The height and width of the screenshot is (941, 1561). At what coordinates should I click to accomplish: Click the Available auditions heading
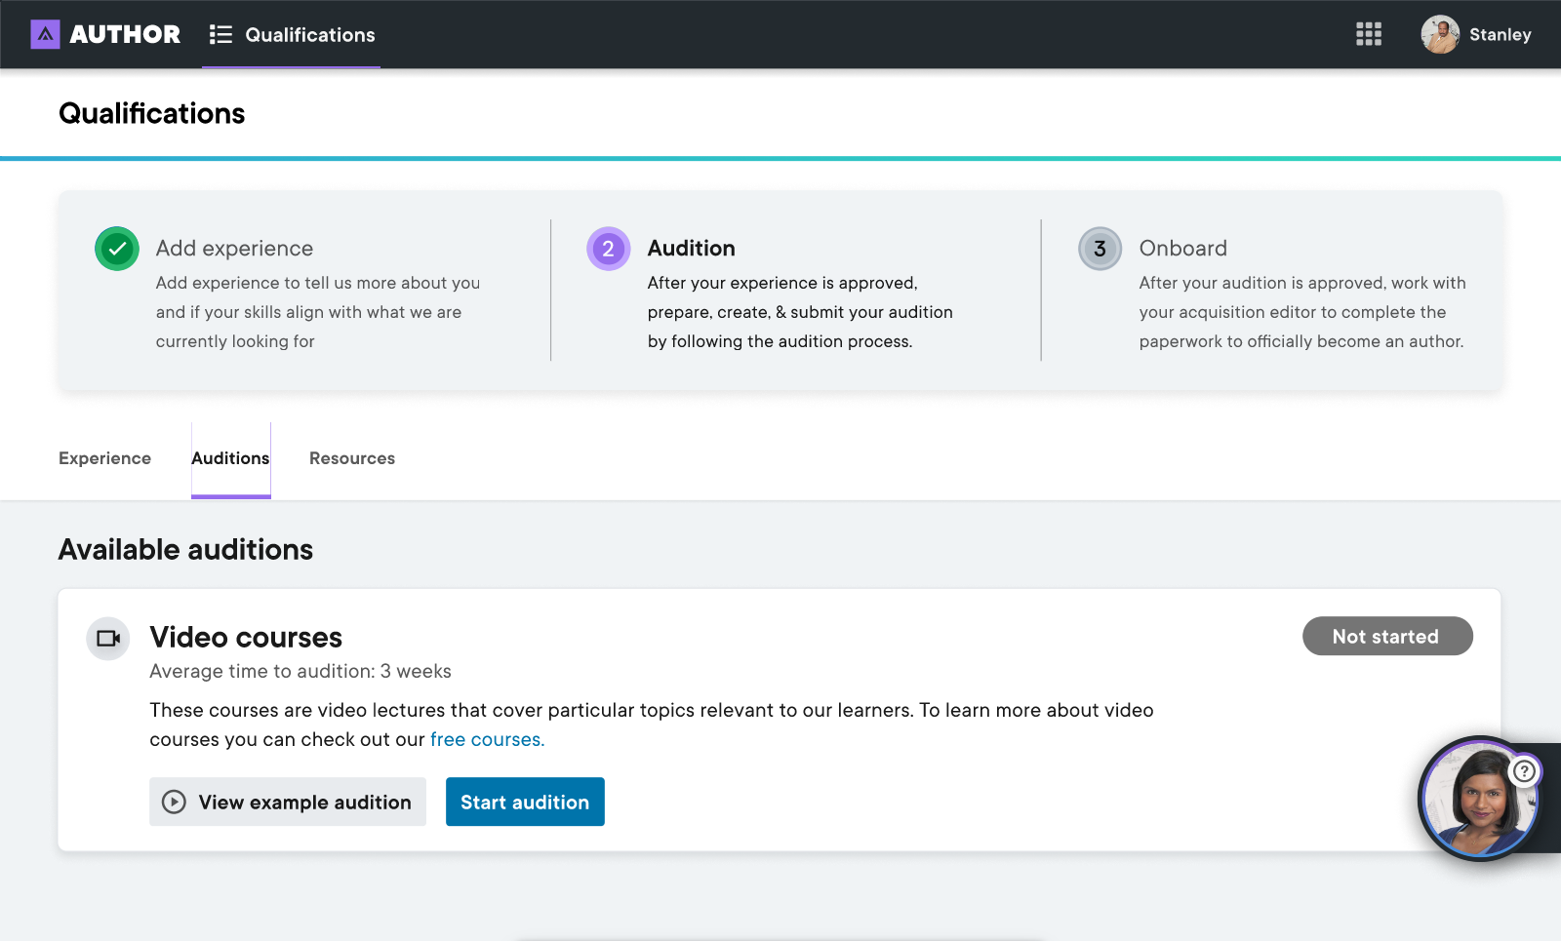coord(185,549)
